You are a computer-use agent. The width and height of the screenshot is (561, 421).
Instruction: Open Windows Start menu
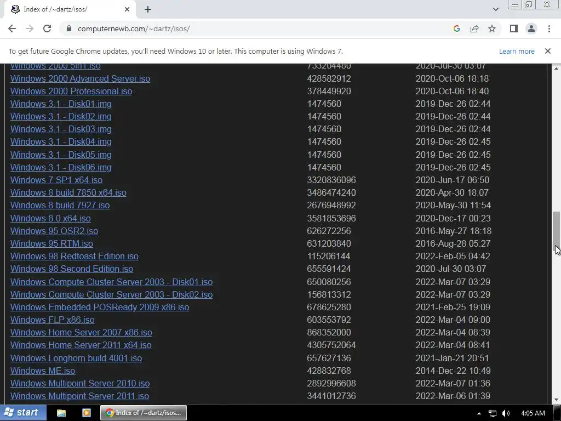pyautogui.click(x=23, y=413)
